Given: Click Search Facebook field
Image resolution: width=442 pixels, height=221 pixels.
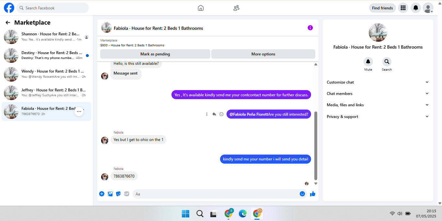Looking at the screenshot, I should [52, 8].
